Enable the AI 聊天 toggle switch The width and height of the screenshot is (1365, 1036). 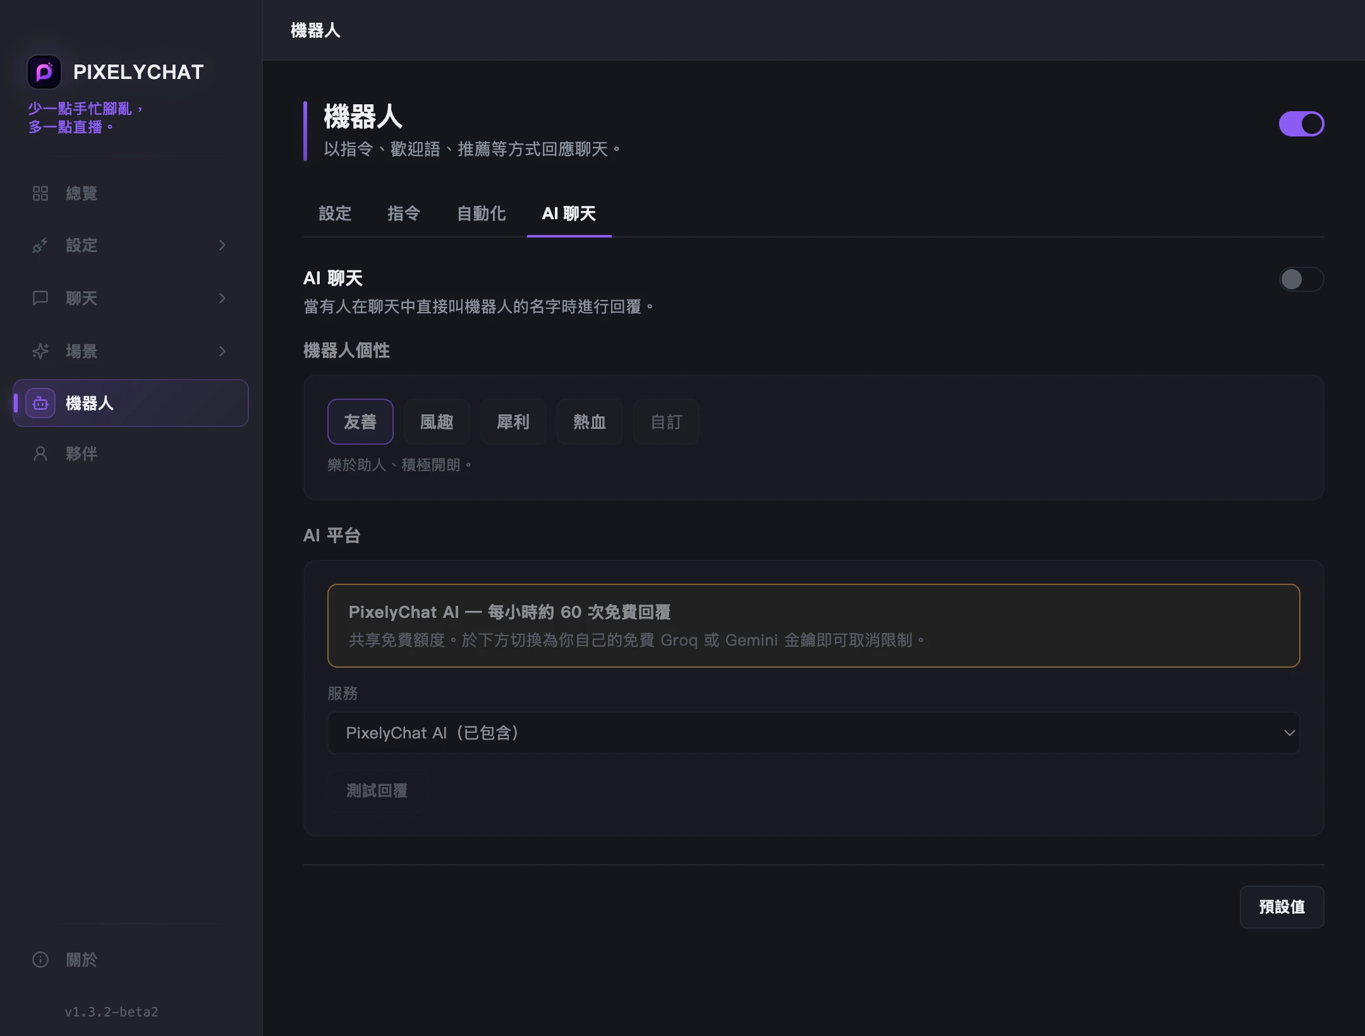[x=1301, y=279]
